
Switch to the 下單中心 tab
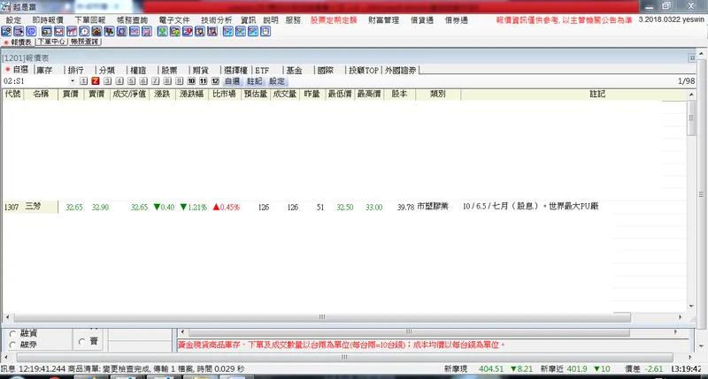click(x=51, y=42)
